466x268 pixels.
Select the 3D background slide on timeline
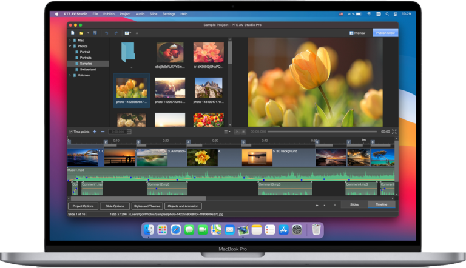tap(279, 158)
